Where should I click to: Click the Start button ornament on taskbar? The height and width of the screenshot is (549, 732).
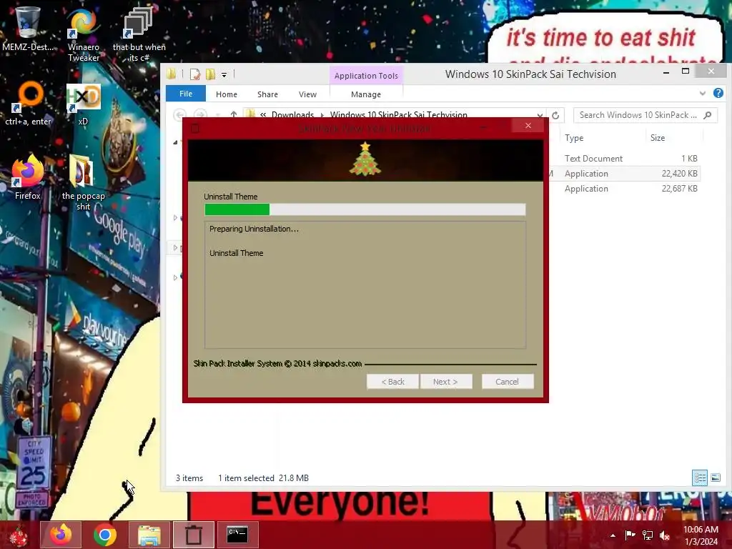19,535
